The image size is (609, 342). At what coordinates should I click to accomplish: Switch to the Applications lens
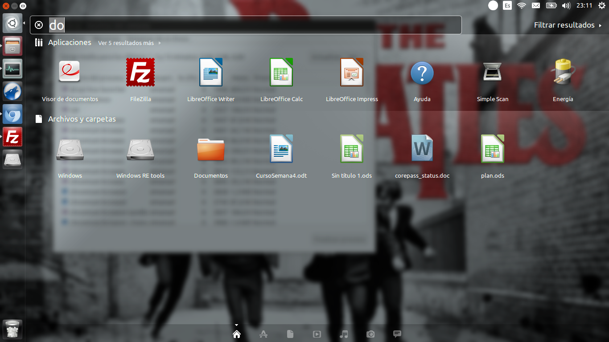[263, 334]
